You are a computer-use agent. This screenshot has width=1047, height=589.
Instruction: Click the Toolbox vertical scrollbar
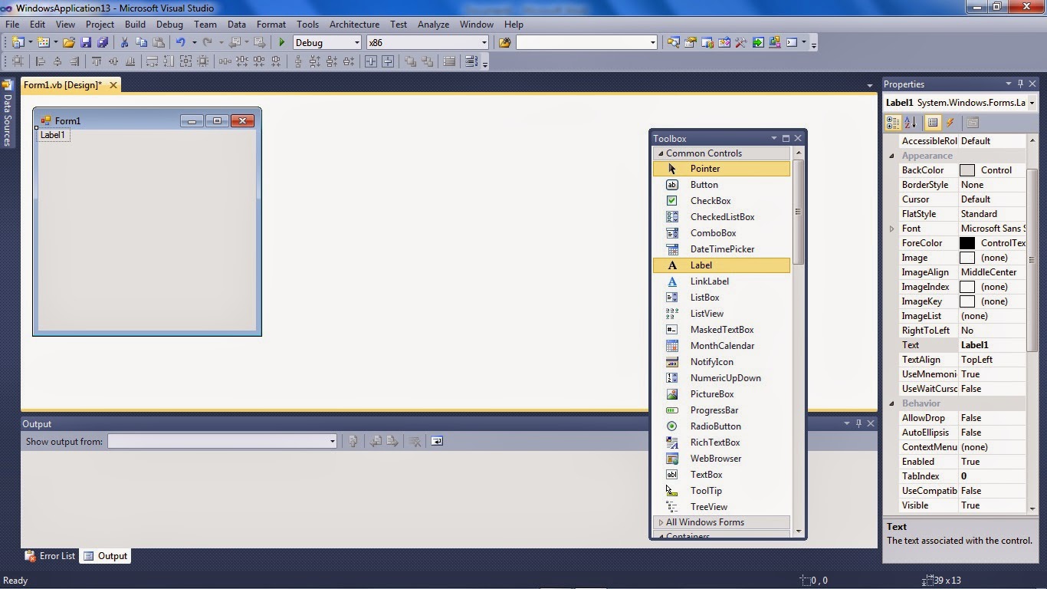tap(799, 207)
